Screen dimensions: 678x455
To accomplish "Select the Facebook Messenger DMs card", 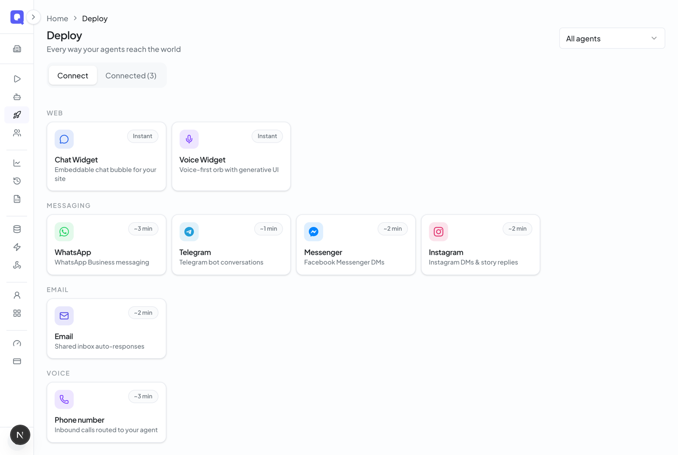I will (356, 245).
